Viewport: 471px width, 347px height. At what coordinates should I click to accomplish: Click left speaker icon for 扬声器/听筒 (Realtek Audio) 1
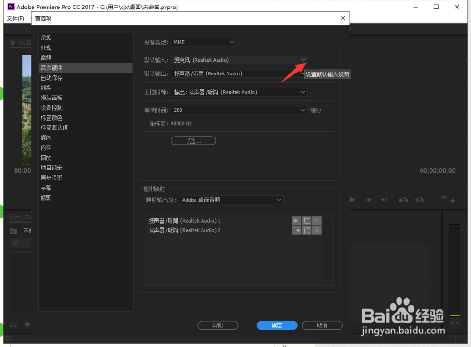click(x=296, y=221)
